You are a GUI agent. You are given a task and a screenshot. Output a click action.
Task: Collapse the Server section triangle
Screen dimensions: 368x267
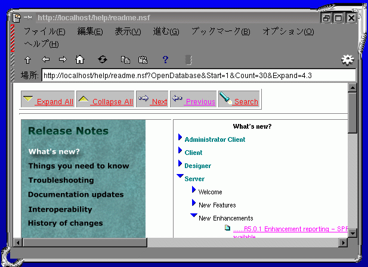tap(180, 176)
